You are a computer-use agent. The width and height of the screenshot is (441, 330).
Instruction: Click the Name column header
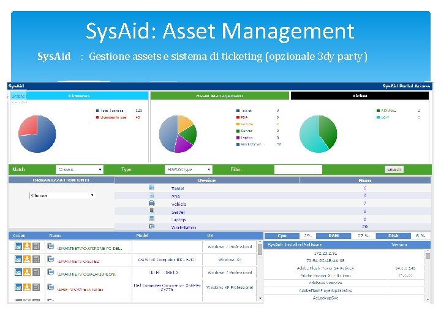coord(55,236)
